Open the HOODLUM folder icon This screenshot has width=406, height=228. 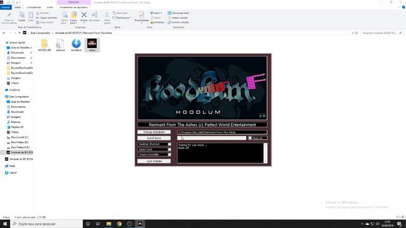[x=44, y=45]
